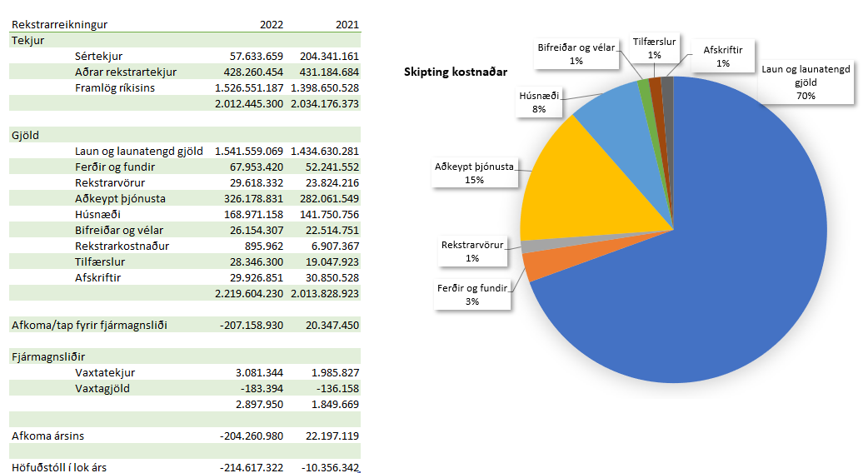The image size is (868, 473).
Task: Select the Tekjur section heading
Action: pos(27,40)
